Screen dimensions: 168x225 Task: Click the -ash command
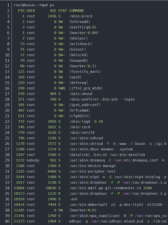coord(73,199)
